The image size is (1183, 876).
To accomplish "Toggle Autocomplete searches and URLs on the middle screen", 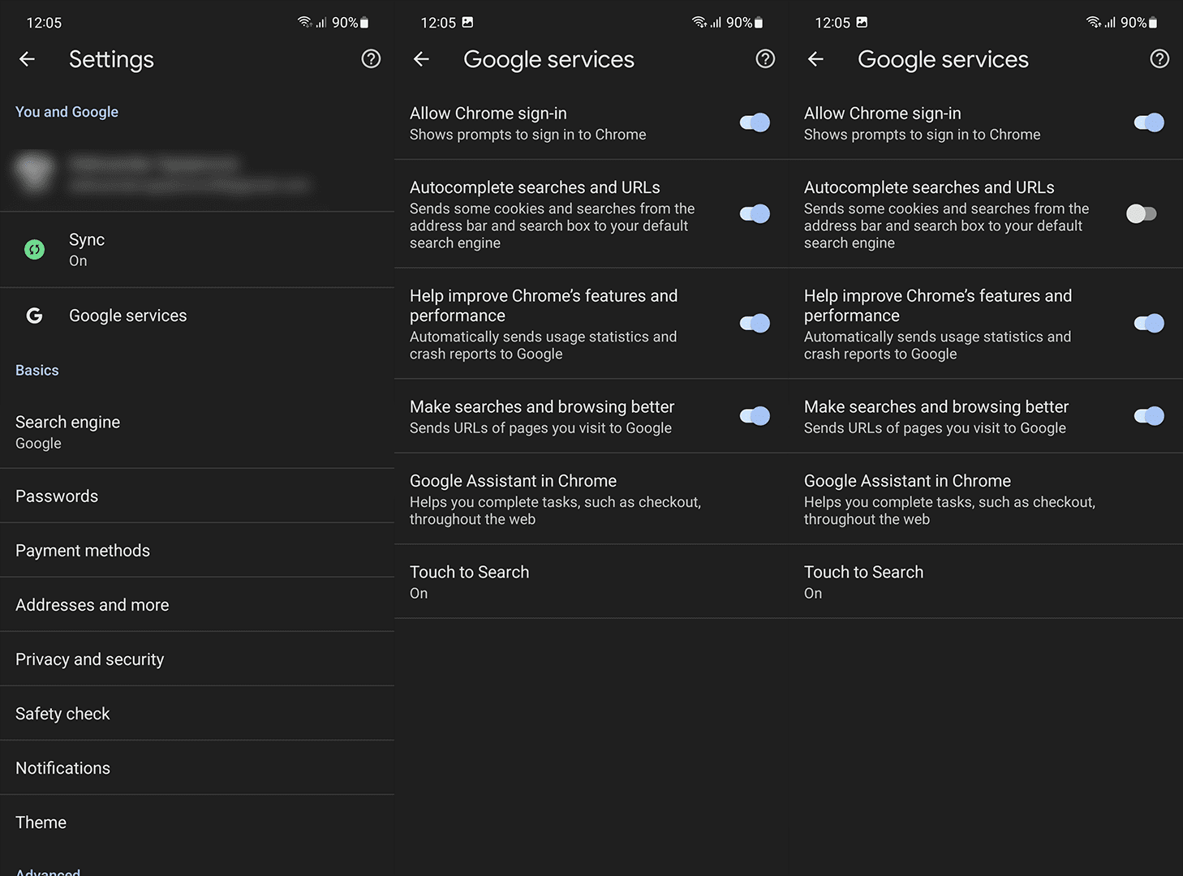I will 755,214.
